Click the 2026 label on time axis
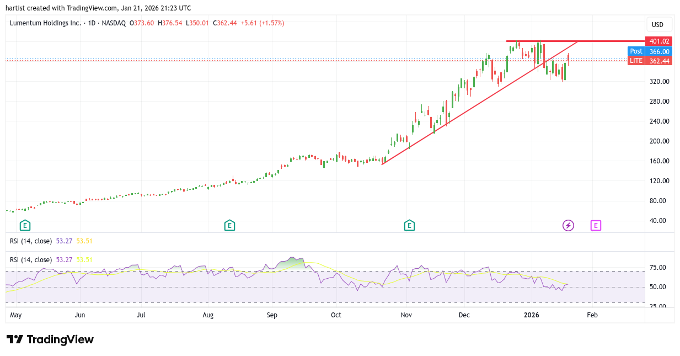 point(531,315)
